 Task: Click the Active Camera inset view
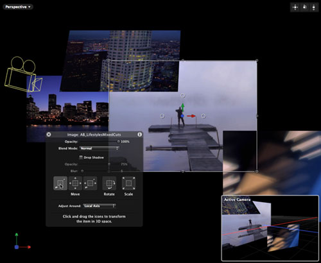tap(270, 228)
